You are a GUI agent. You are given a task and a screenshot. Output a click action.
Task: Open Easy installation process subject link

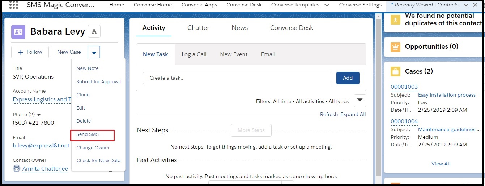447,95
